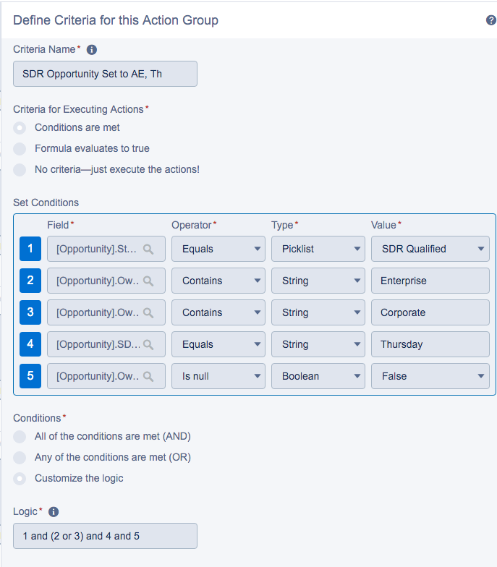Click the Logic info icon
This screenshot has width=497, height=567.
[54, 512]
